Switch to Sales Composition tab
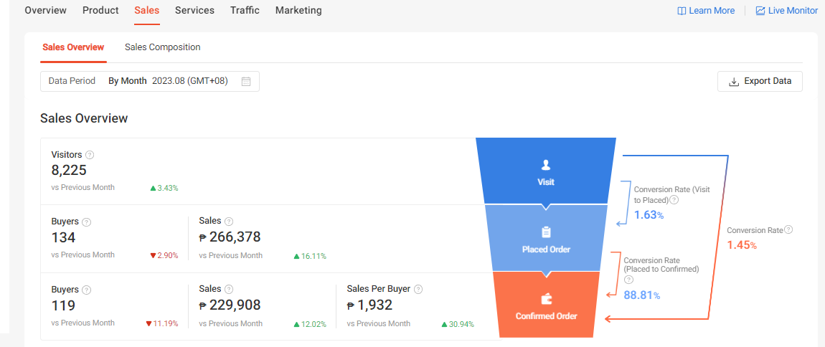The height and width of the screenshot is (347, 825). pos(162,47)
